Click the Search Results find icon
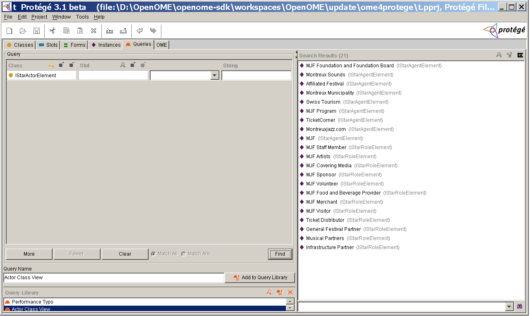Screen dimensions: 530x316 [x=499, y=55]
